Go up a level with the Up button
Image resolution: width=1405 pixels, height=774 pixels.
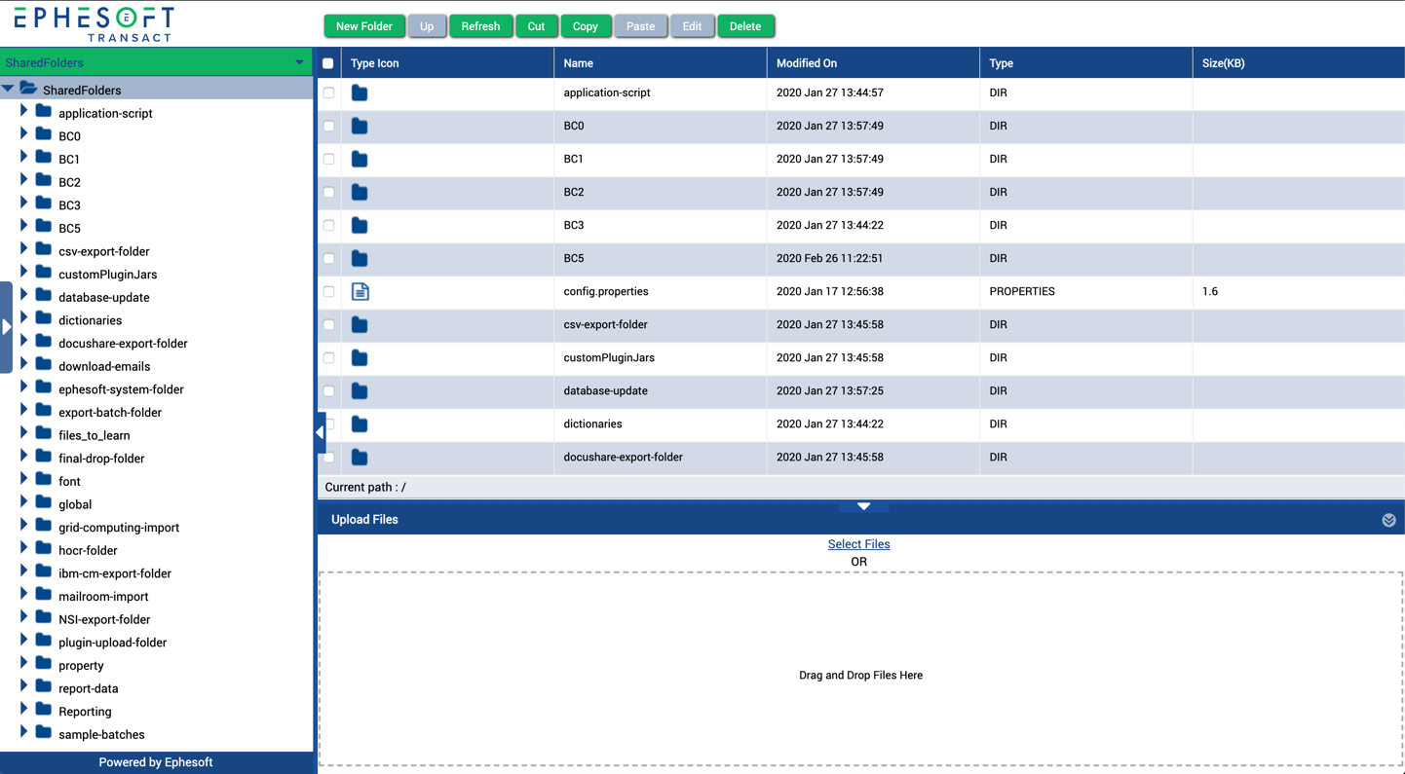point(427,26)
